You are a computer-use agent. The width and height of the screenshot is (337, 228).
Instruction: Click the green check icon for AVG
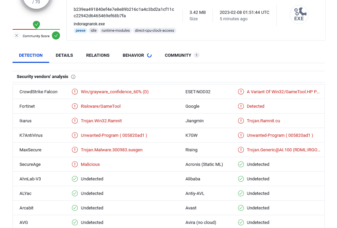click(x=75, y=223)
